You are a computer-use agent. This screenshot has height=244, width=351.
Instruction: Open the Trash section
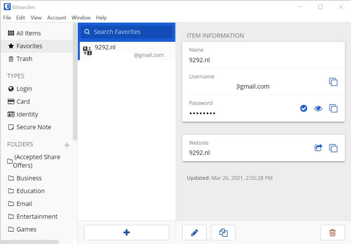(20, 59)
